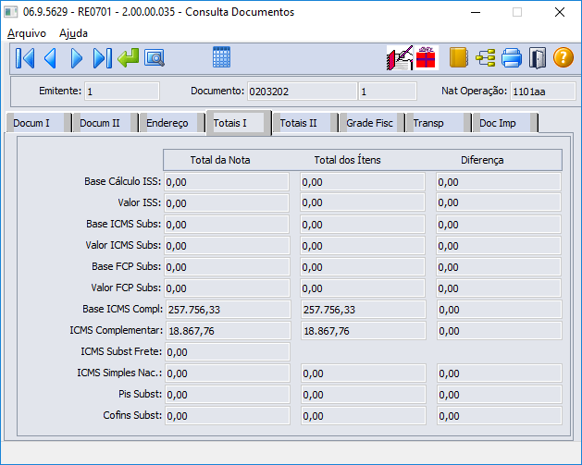Image resolution: width=582 pixels, height=465 pixels.
Task: Click the application icon in title bar
Action: pos(11,12)
